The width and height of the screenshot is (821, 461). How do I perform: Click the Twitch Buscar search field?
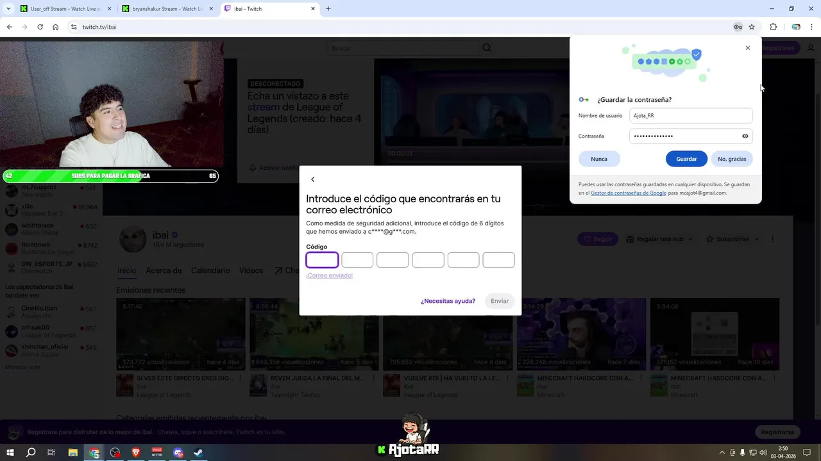[403, 48]
